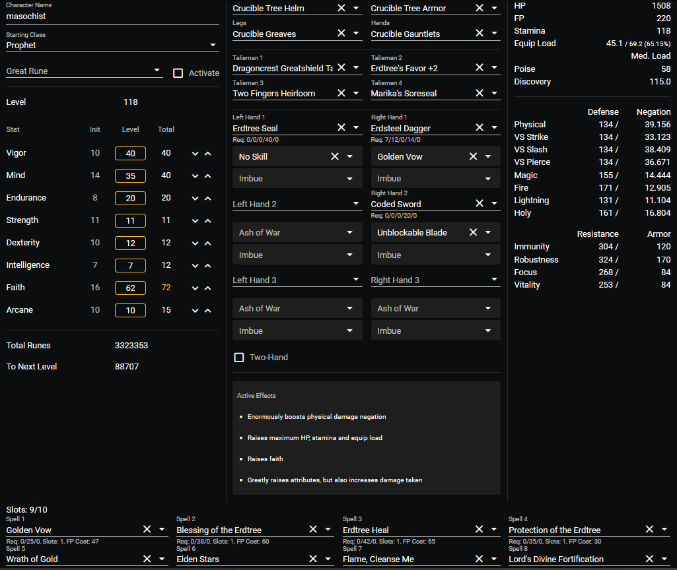
Task: Clear the Erdsteel Dagger right hand weapon
Action: [x=480, y=127]
